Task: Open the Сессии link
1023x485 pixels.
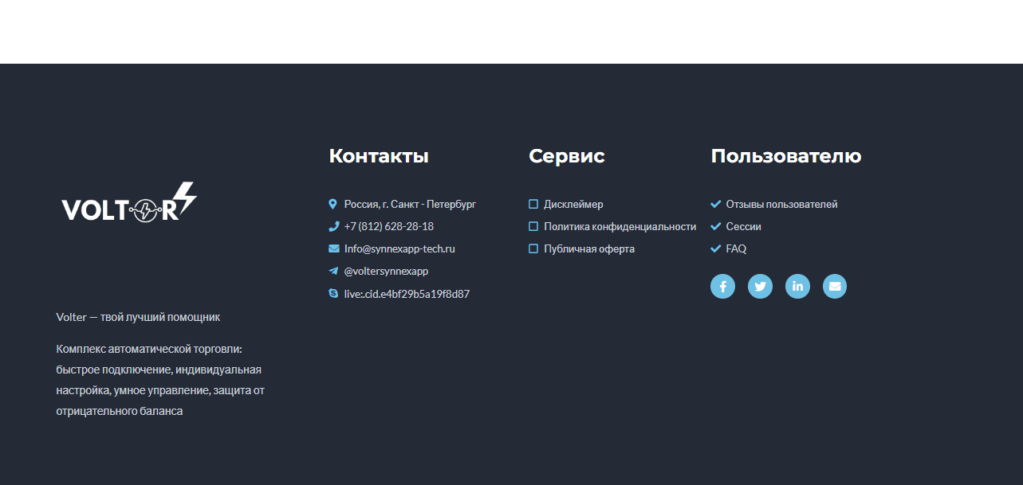Action: pos(743,227)
